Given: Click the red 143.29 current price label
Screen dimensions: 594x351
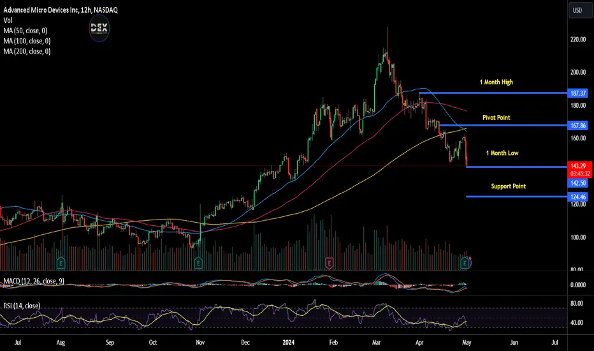Looking at the screenshot, I should click(578, 166).
